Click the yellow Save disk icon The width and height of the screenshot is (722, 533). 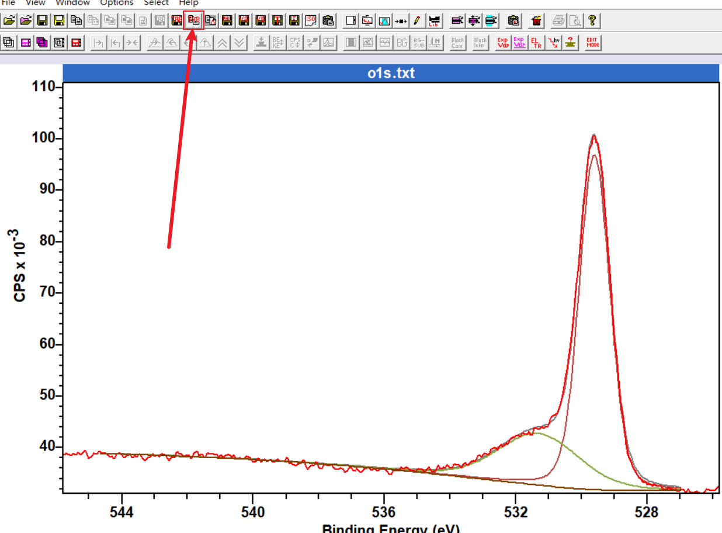pyautogui.click(x=59, y=20)
